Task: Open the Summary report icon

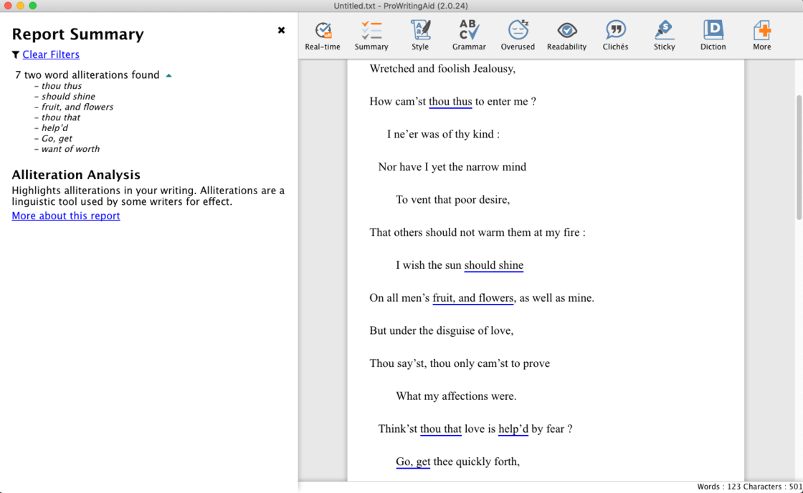Action: [371, 35]
